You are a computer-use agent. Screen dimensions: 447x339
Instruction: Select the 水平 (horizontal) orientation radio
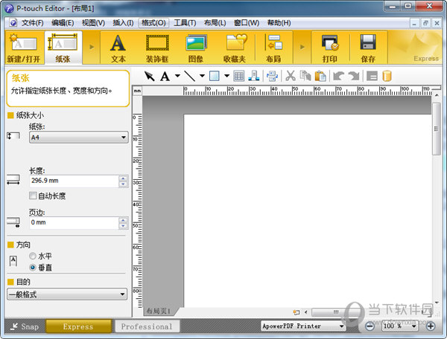[x=33, y=256]
